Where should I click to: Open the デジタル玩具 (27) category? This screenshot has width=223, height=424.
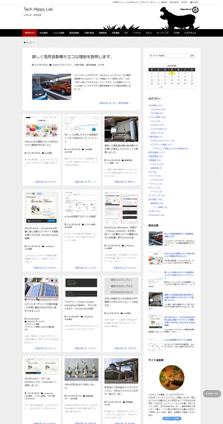[x=159, y=129]
